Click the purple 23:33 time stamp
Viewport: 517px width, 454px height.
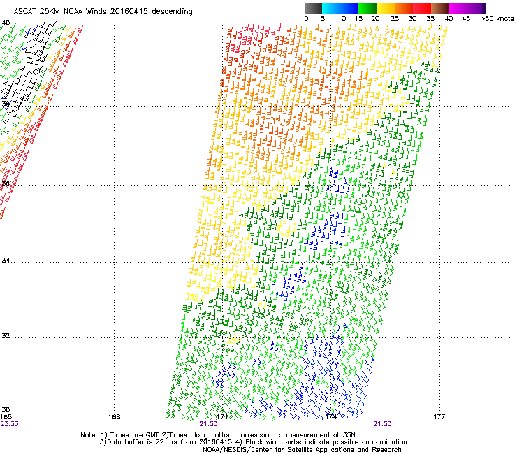[x=9, y=424]
